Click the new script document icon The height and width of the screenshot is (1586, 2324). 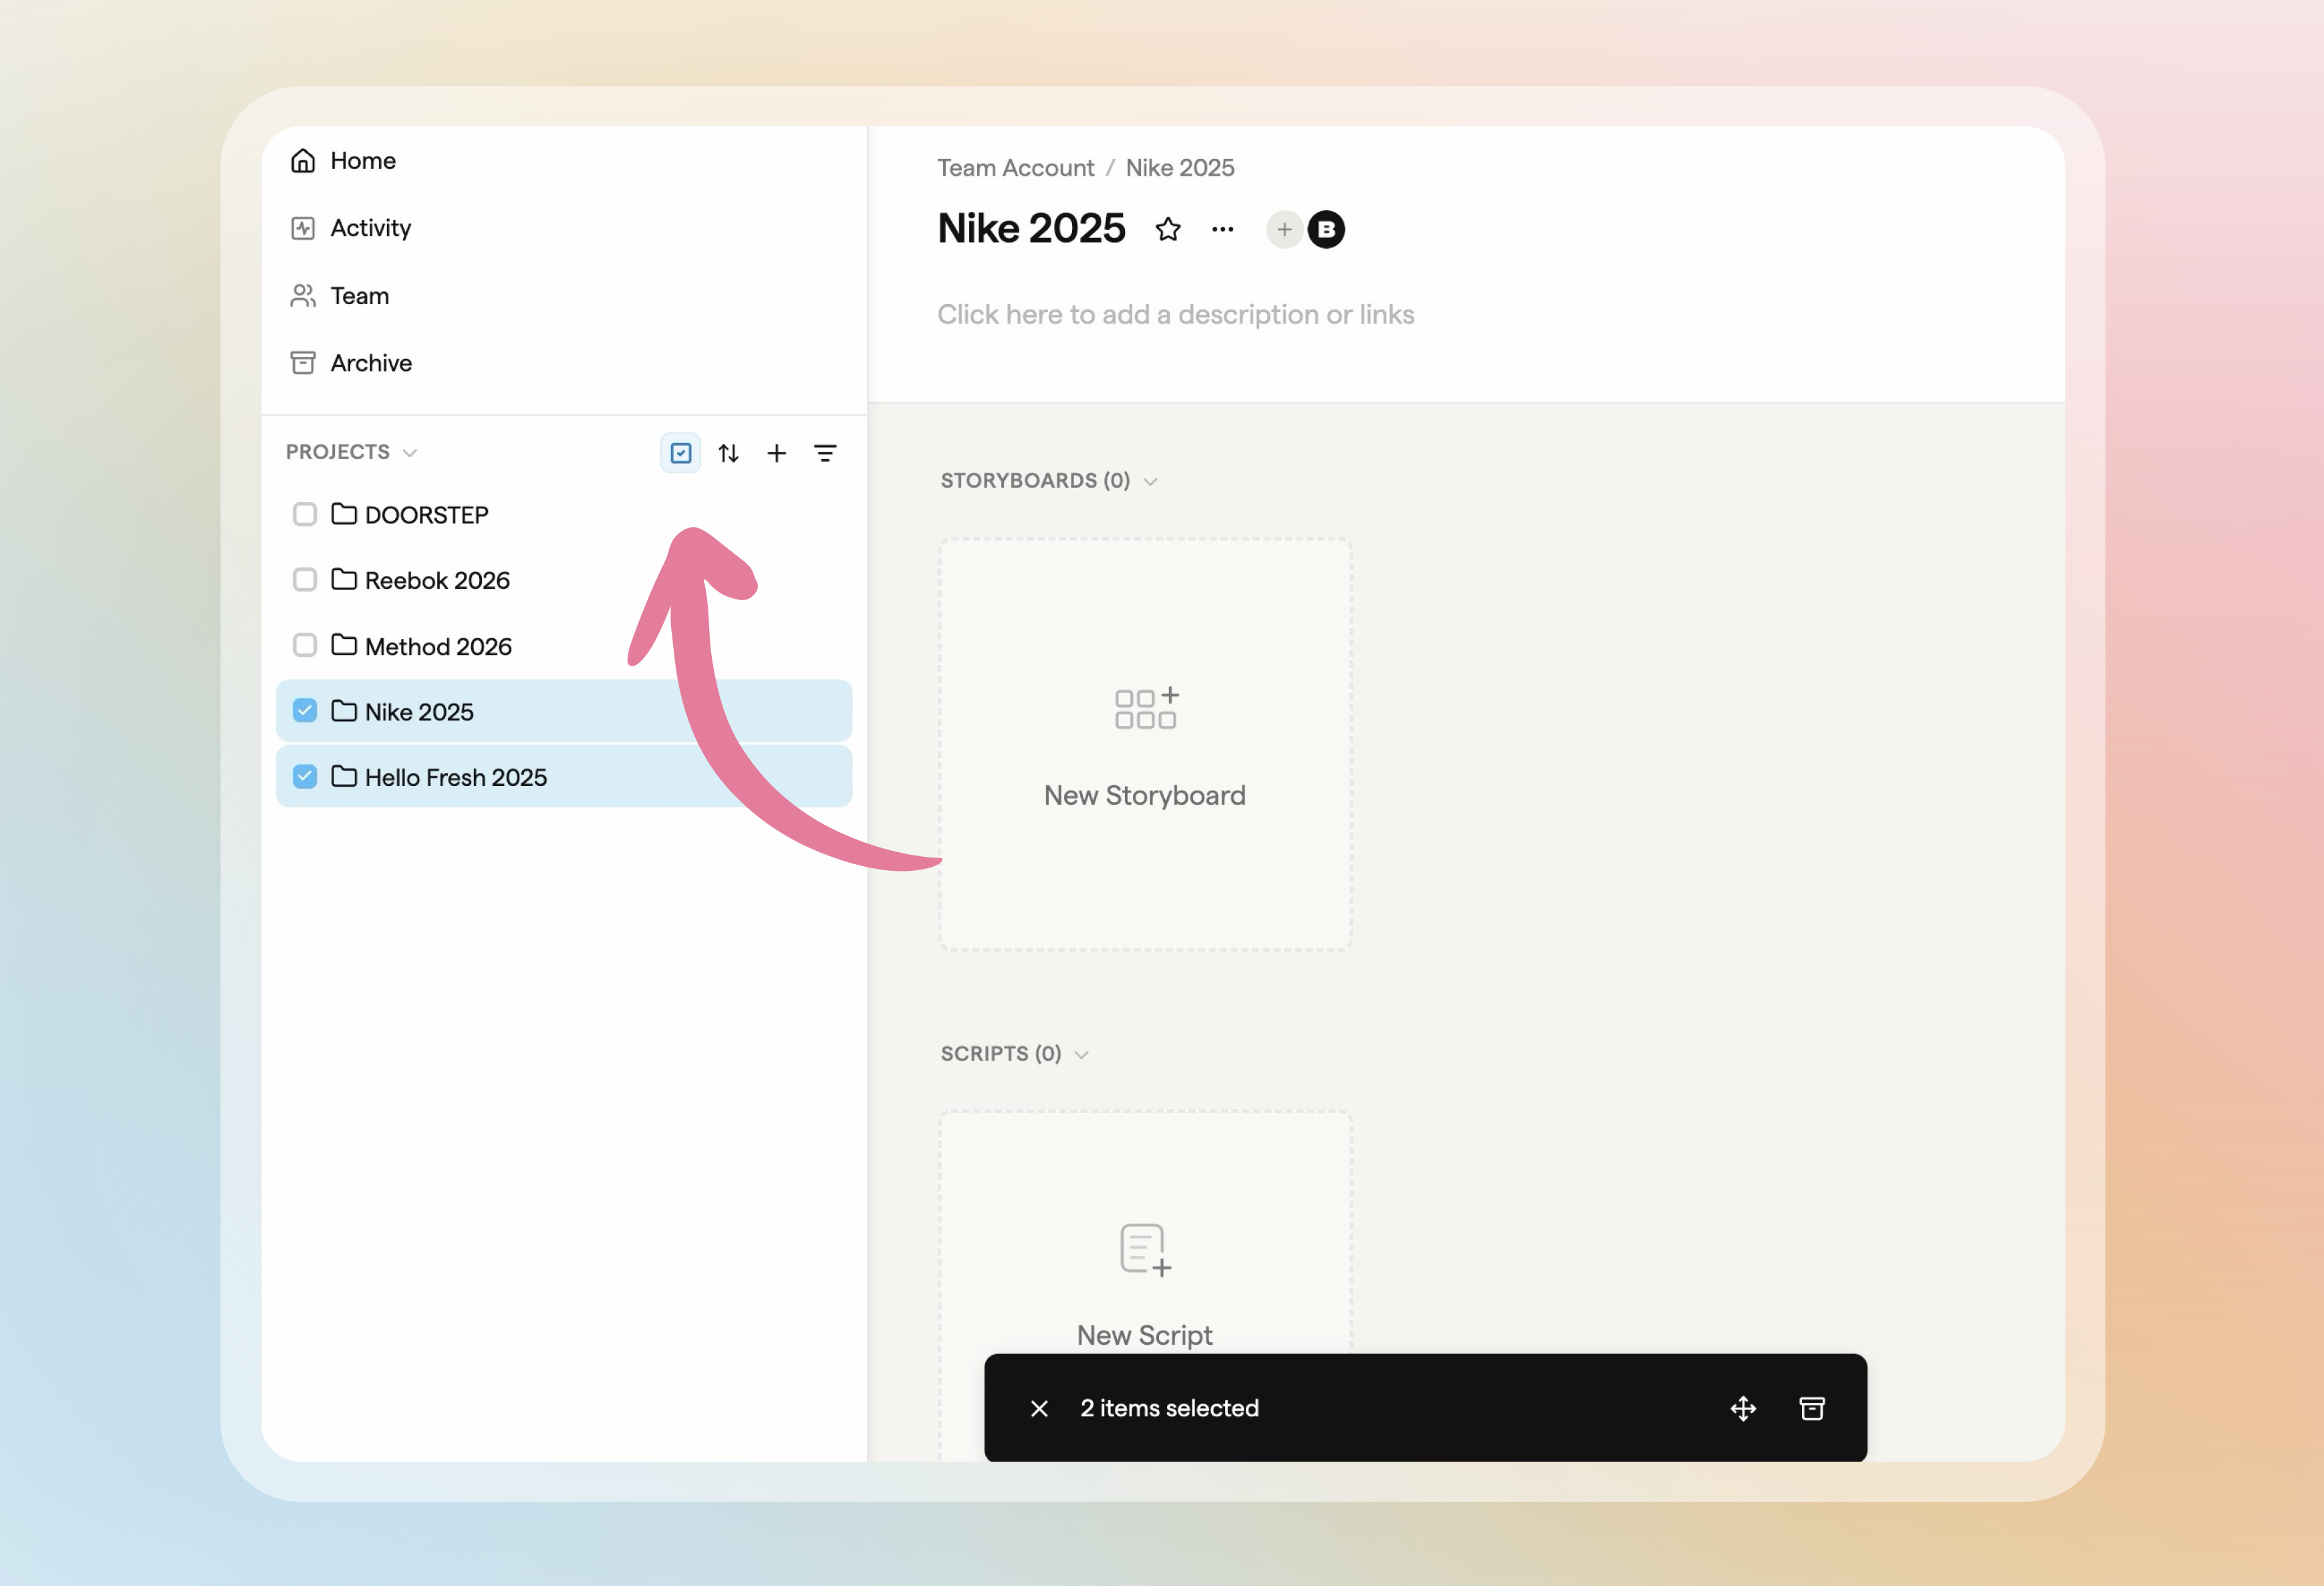click(1145, 1250)
